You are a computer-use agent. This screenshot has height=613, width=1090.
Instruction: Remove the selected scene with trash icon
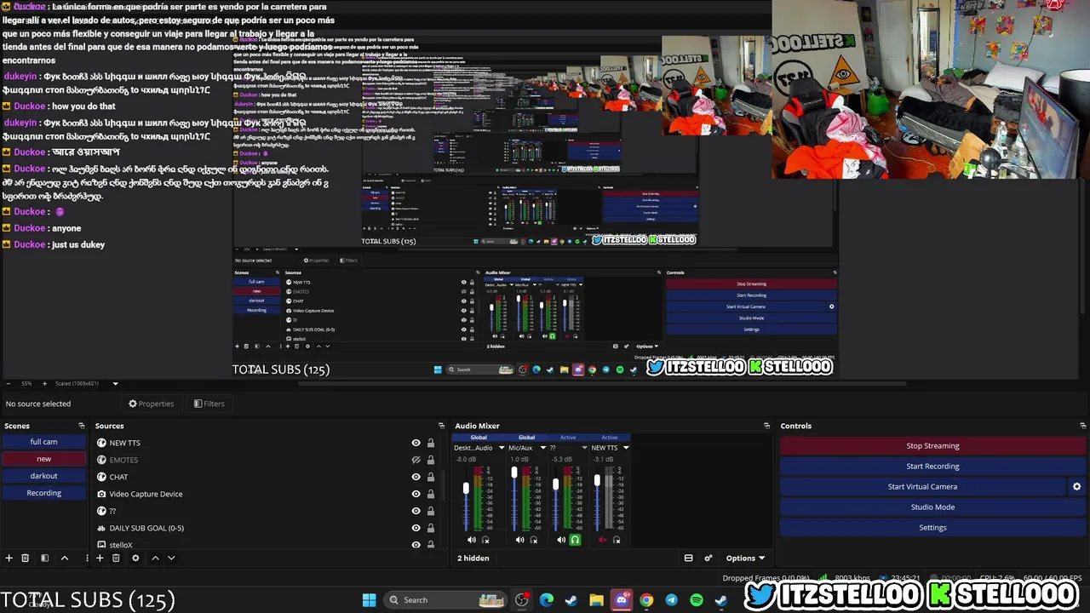[26, 559]
